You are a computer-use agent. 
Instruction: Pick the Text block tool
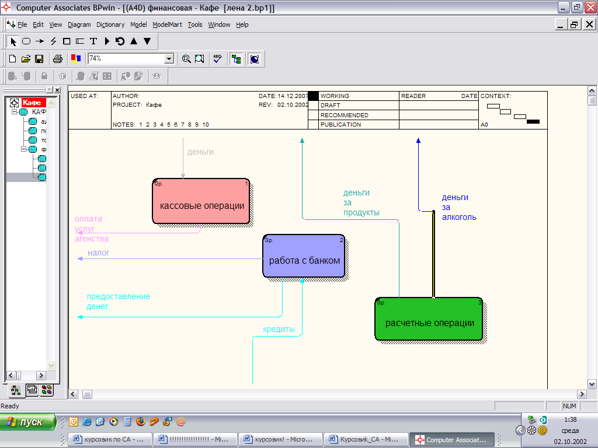(93, 41)
